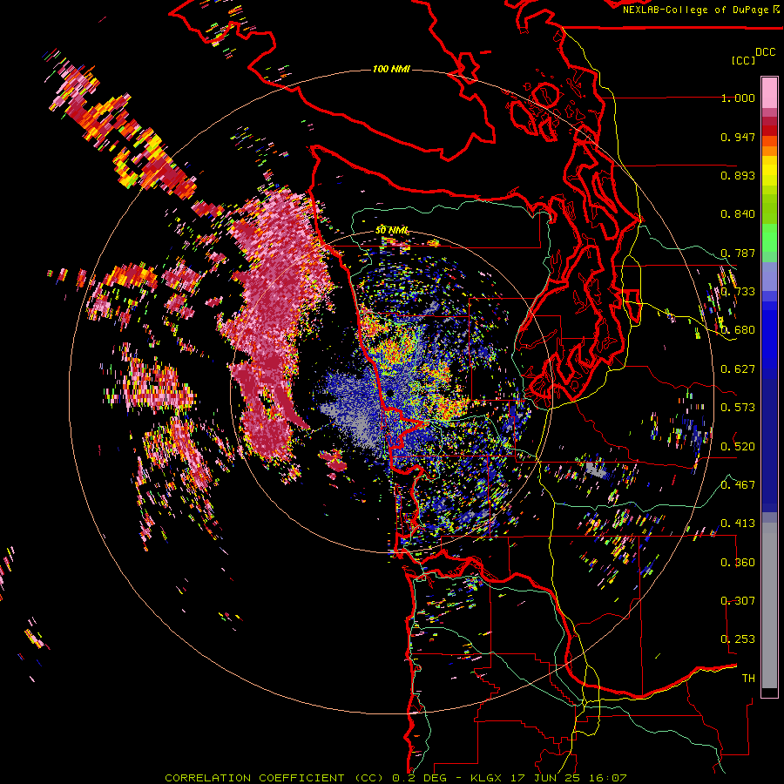Click the 0.787 legend value

(x=738, y=253)
